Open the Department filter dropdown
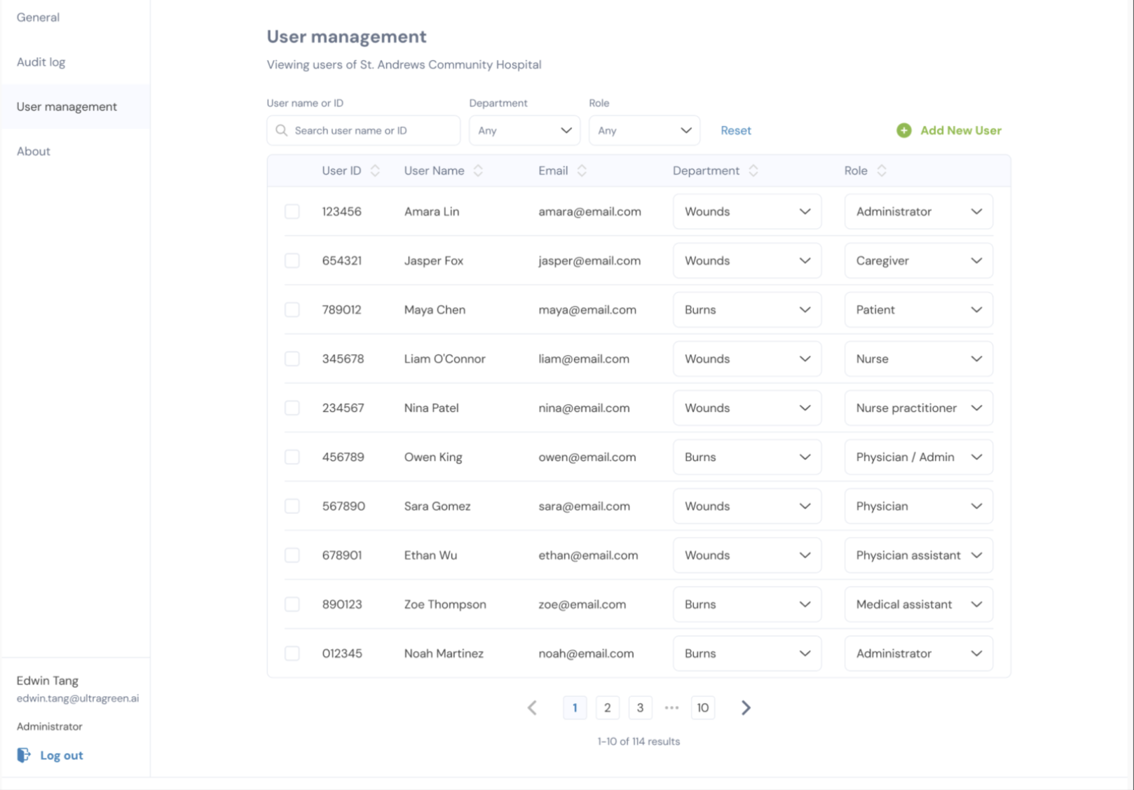The height and width of the screenshot is (790, 1134). click(524, 130)
